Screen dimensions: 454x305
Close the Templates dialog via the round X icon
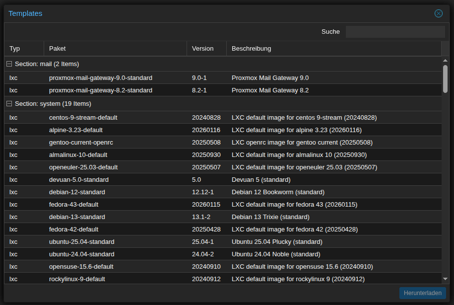438,13
